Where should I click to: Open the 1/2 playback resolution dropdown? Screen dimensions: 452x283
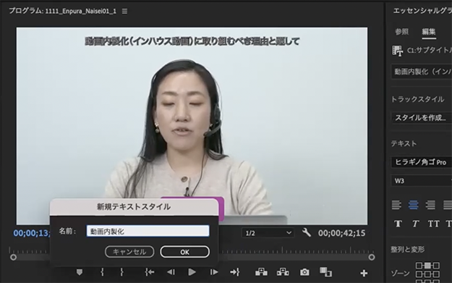click(x=268, y=233)
